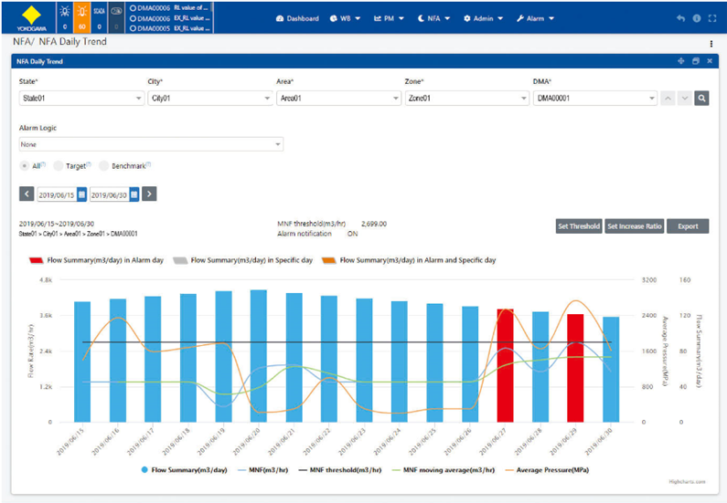This screenshot has height=503, width=727.
Task: Select the Target radio option
Action: click(x=59, y=166)
